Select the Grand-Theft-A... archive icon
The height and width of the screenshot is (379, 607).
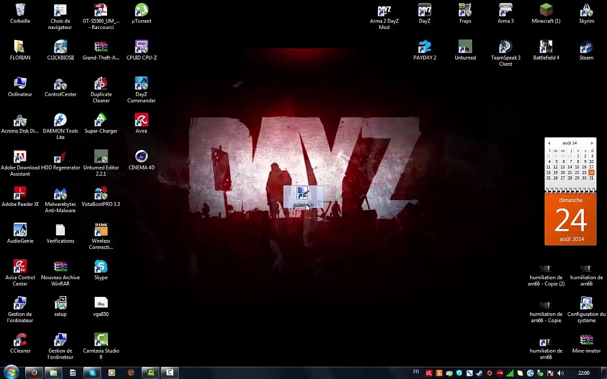point(101,50)
